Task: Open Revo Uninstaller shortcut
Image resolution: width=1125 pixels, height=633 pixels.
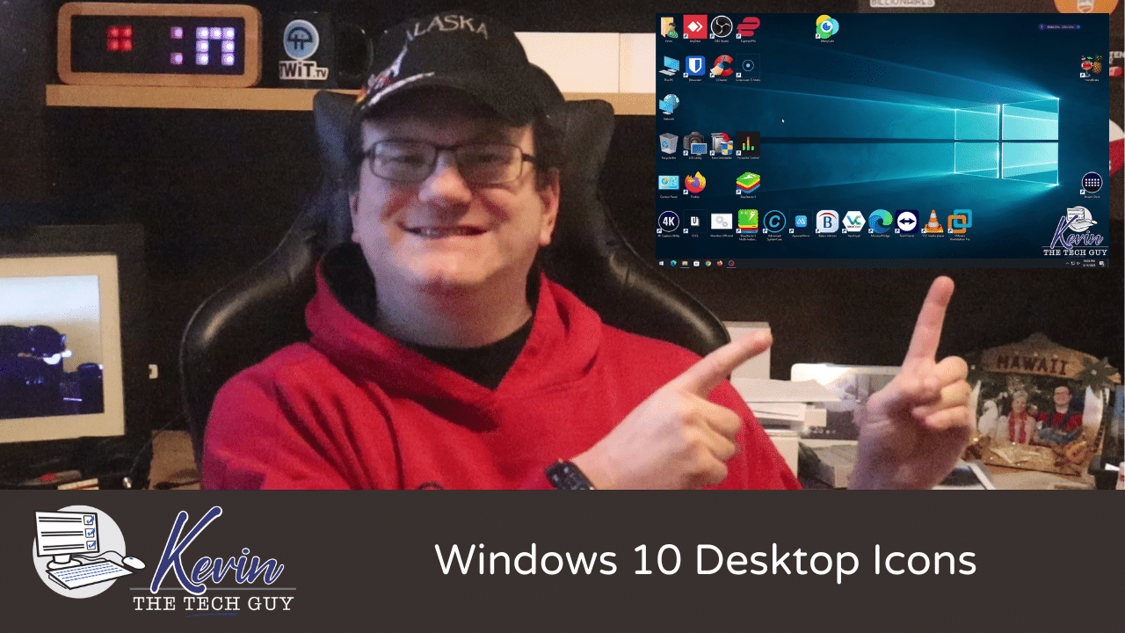Action: pos(722,145)
